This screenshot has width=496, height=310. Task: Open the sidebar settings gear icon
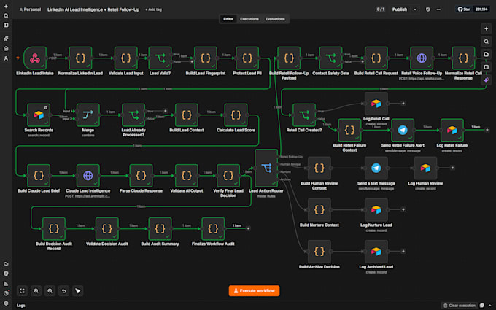(x=6, y=303)
